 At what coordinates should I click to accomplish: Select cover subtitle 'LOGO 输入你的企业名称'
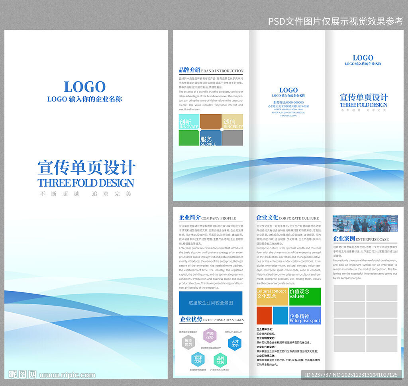point(84,99)
